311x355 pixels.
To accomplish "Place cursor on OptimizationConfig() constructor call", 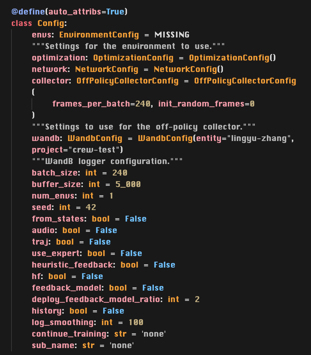I will point(232,58).
